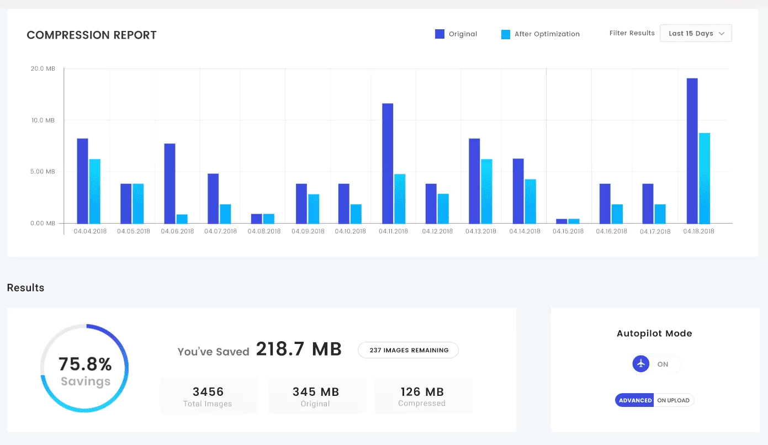Click the 04.15.2018 date label on the axis
Screen dimensions: 768x445
tap(568, 231)
